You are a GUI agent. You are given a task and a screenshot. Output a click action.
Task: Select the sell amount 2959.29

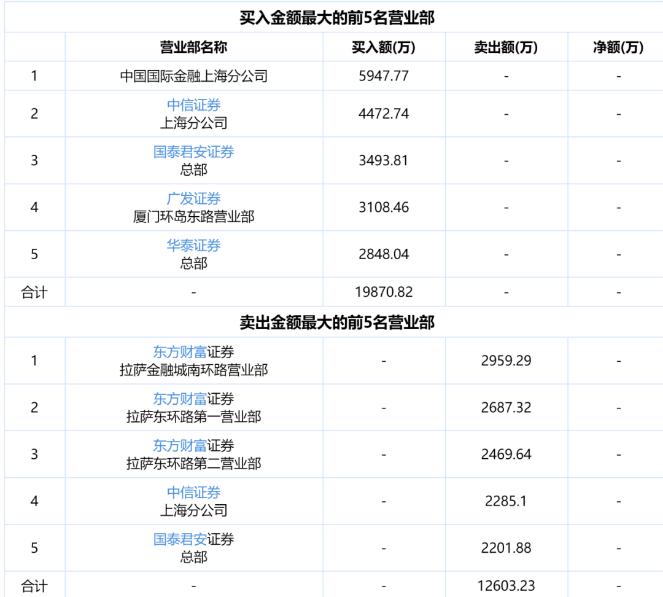pos(506,361)
